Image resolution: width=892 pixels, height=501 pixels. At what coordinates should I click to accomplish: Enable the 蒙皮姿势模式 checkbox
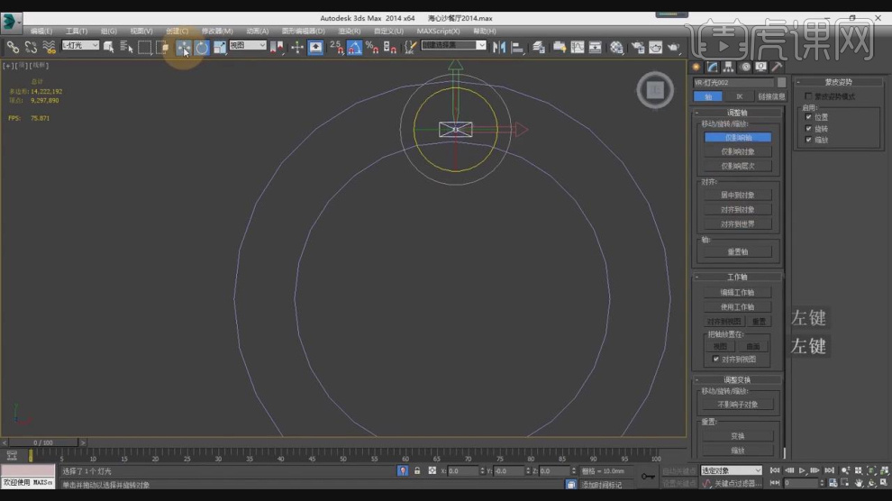click(808, 96)
